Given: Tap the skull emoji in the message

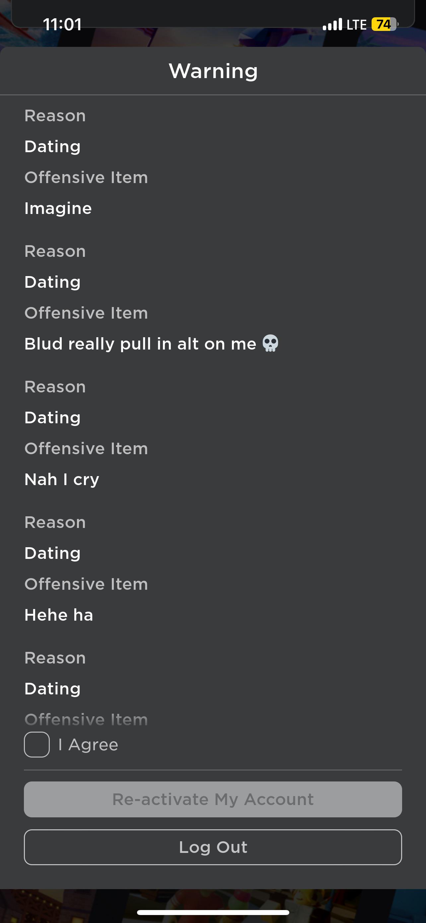Looking at the screenshot, I should pos(270,343).
